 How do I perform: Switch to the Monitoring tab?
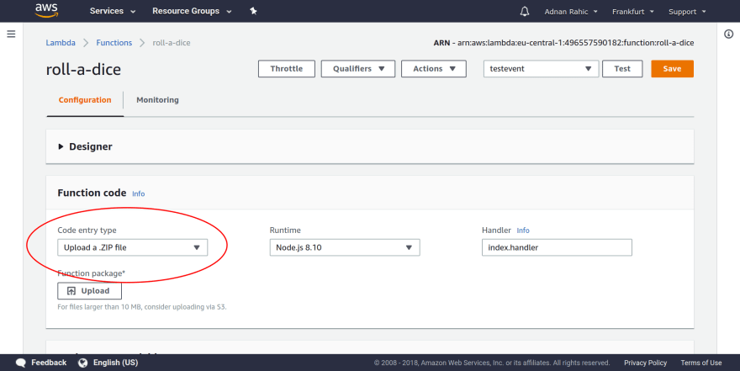(x=157, y=100)
